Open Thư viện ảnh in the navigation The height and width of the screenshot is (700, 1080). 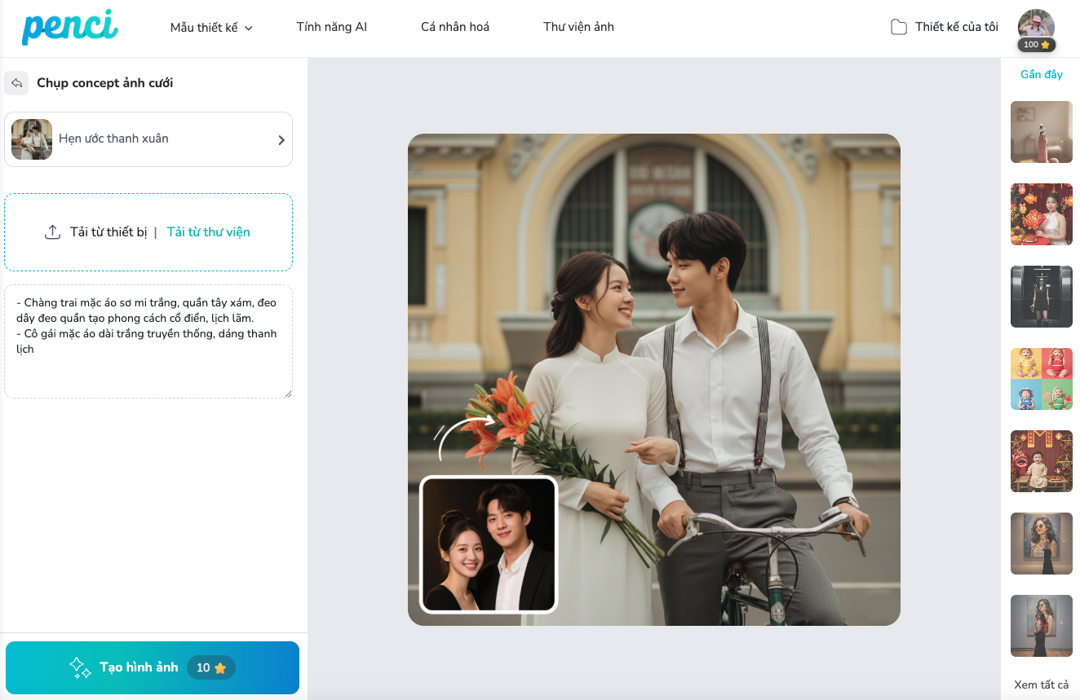tap(578, 27)
